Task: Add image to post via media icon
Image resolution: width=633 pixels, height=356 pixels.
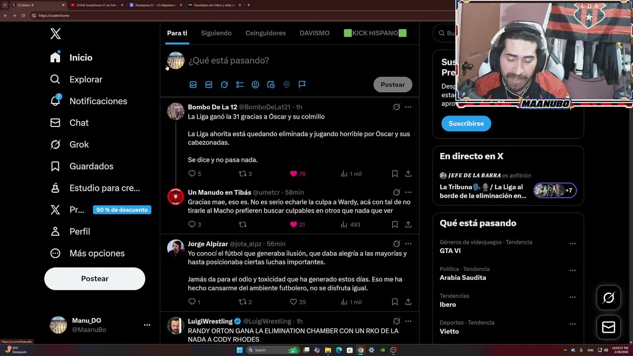Action: coord(193,85)
